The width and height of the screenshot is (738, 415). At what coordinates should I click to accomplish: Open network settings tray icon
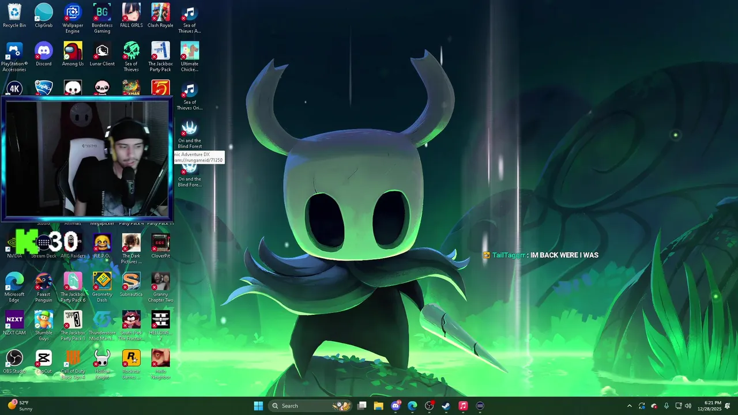[679, 406]
